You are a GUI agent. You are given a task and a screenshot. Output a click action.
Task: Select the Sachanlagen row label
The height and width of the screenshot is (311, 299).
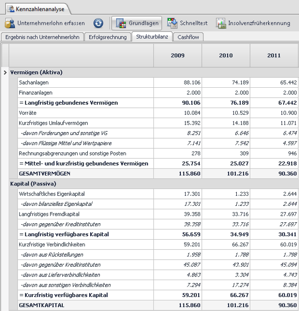[34, 83]
